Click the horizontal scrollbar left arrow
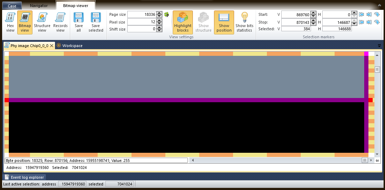The image size is (385, 190). (x=193, y=160)
